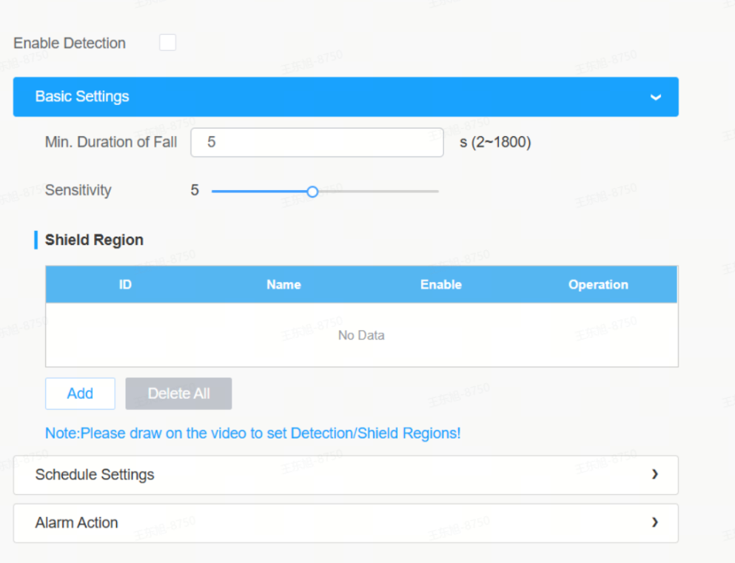Click the Min. Duration of Fall label

[x=111, y=142]
